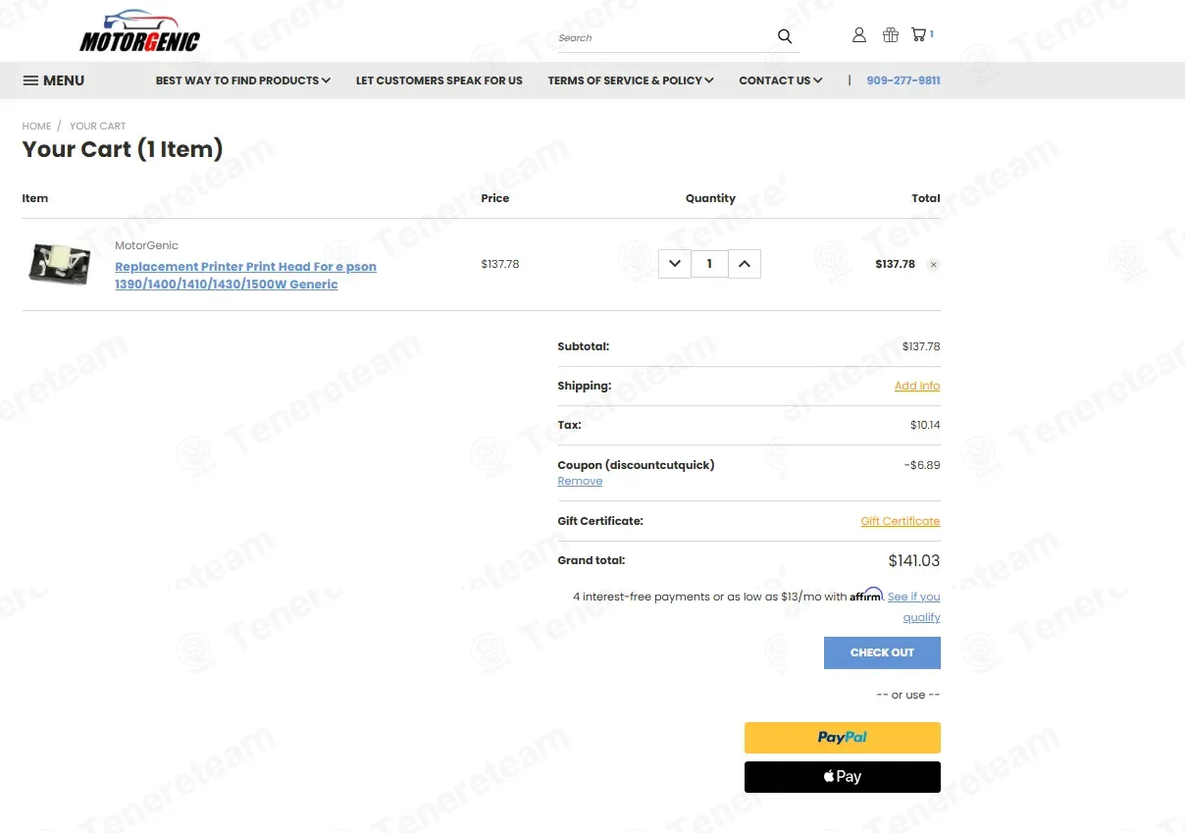
Task: Pay with the PayPal button
Action: [843, 738]
